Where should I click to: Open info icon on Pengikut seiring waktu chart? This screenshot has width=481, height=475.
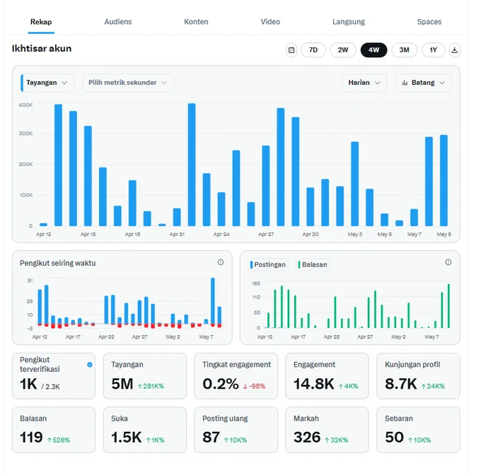[220, 262]
